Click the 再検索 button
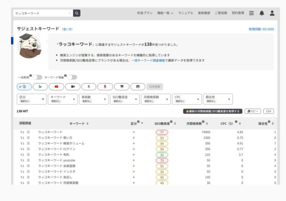286x201 pixels. pyautogui.click(x=155, y=87)
